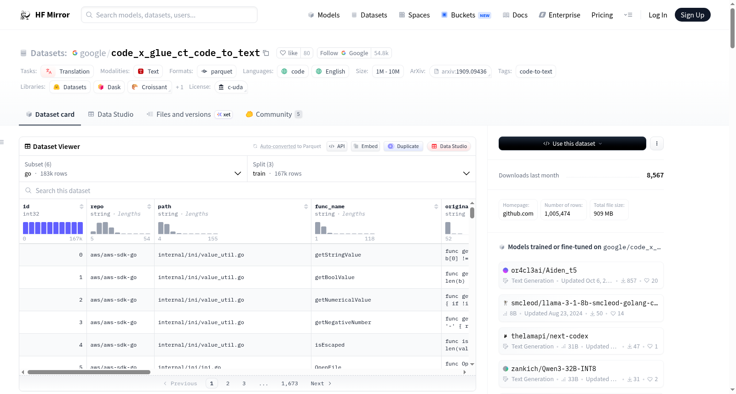Expand the +1 more libraries indicator

[x=179, y=87]
